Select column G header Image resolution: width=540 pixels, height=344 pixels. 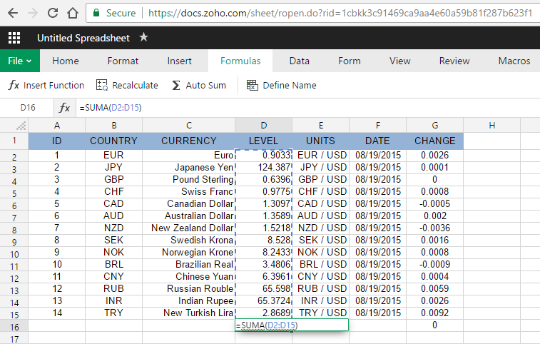435,125
